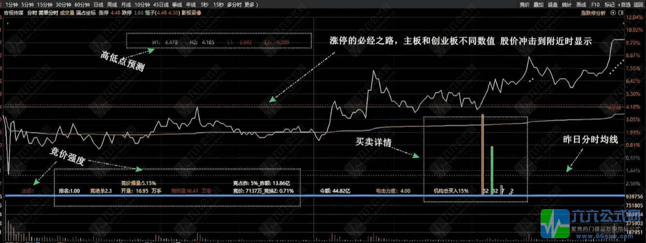Click the 标记 mark button

(609, 4)
